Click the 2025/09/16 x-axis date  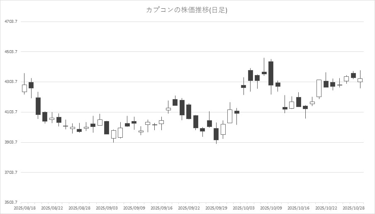(x=162, y=208)
